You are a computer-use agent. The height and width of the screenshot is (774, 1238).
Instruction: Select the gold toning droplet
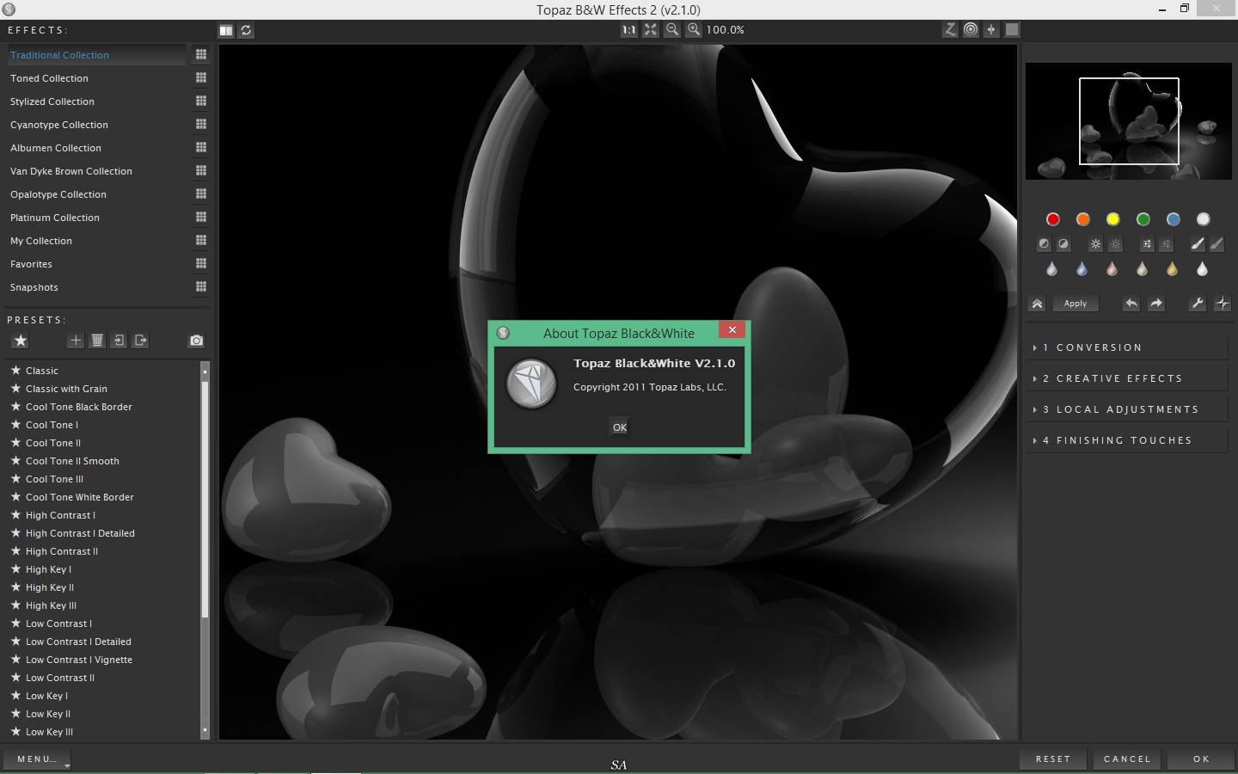tap(1172, 269)
